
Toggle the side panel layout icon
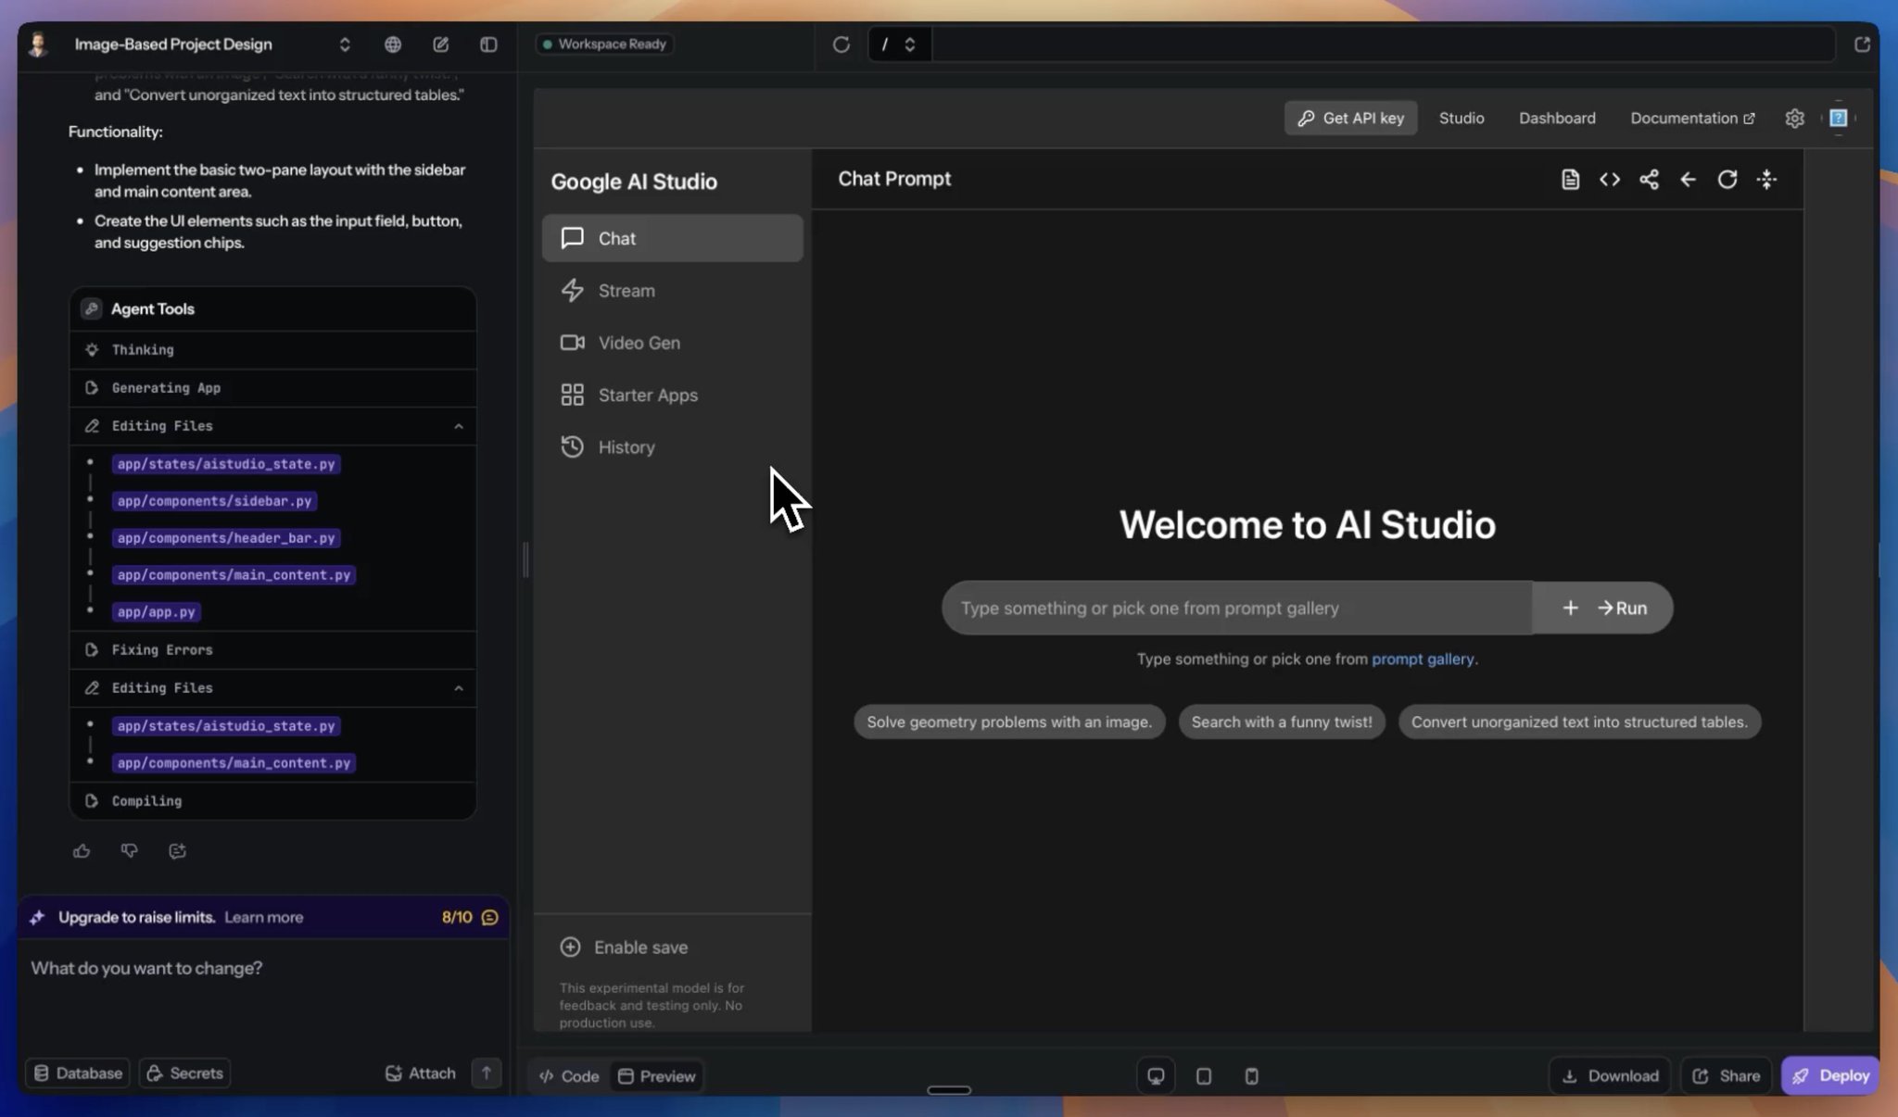coord(488,44)
